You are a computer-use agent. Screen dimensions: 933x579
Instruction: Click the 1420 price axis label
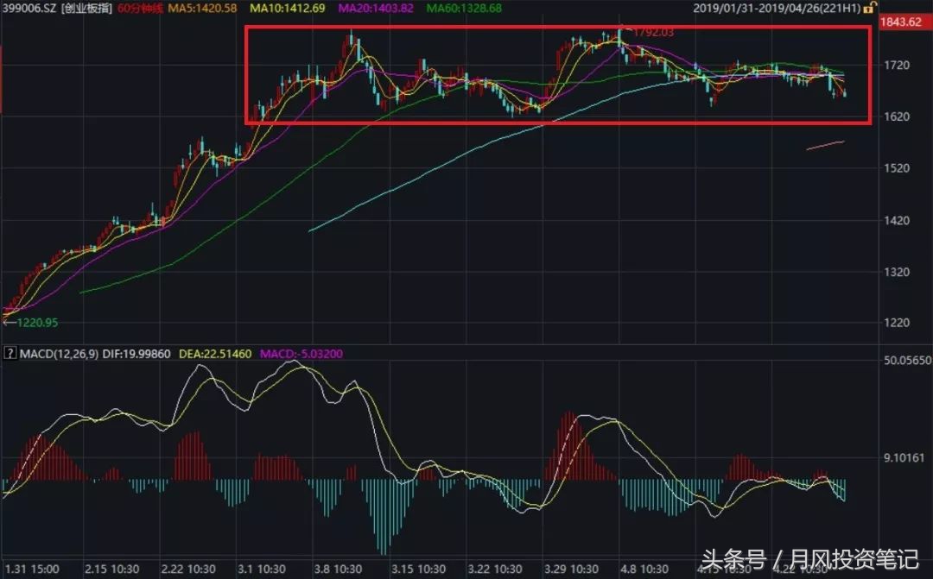point(897,221)
